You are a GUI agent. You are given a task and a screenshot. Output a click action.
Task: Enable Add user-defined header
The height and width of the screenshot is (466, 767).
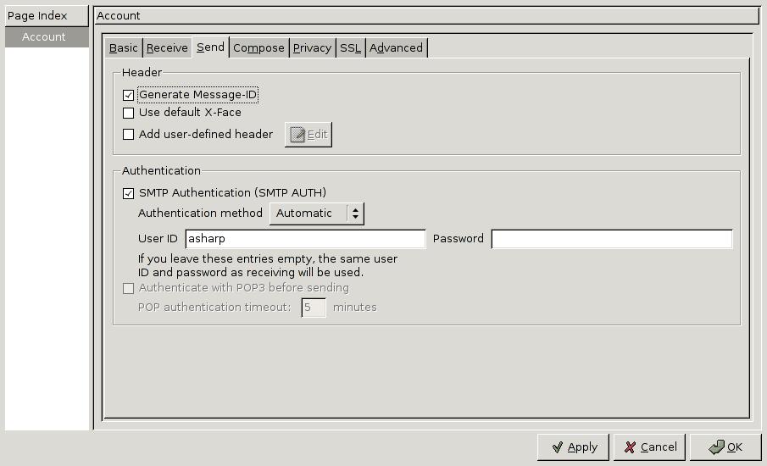(x=129, y=135)
